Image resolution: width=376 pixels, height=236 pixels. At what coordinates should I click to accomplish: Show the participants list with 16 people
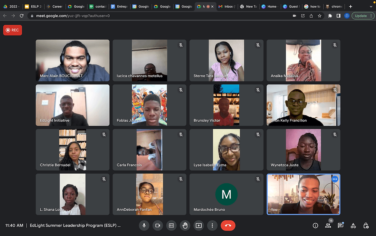[x=328, y=225]
